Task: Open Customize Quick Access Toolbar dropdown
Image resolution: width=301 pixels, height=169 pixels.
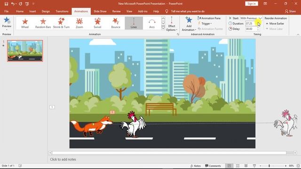Action: click(33, 4)
